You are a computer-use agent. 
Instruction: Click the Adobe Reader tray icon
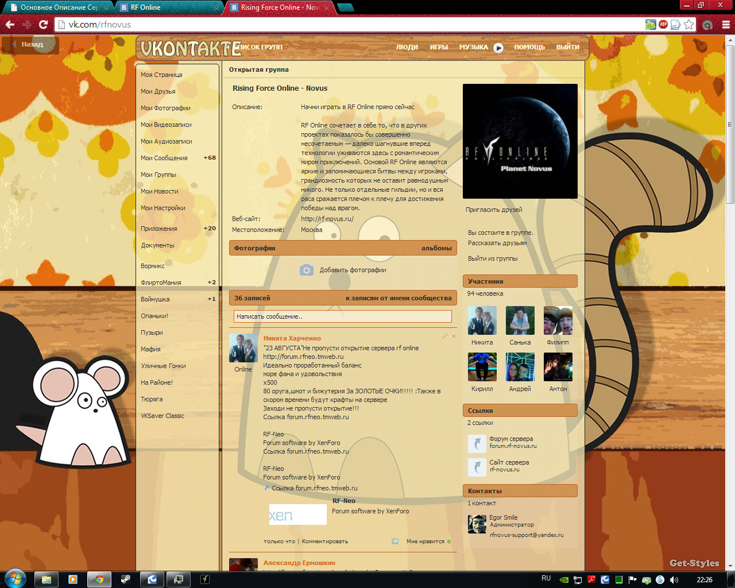point(591,580)
